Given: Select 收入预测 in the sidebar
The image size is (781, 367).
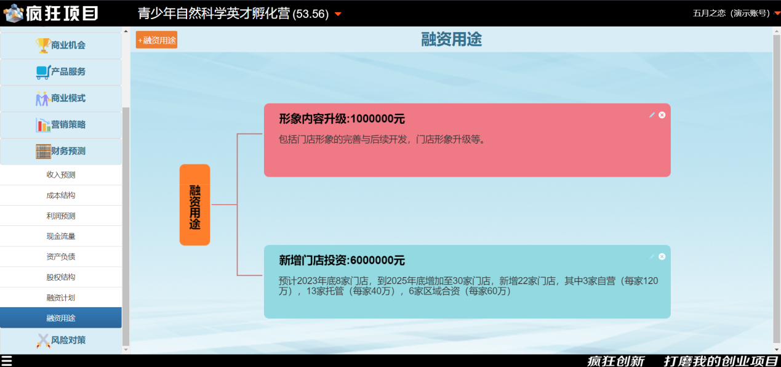Looking at the screenshot, I should [61, 175].
